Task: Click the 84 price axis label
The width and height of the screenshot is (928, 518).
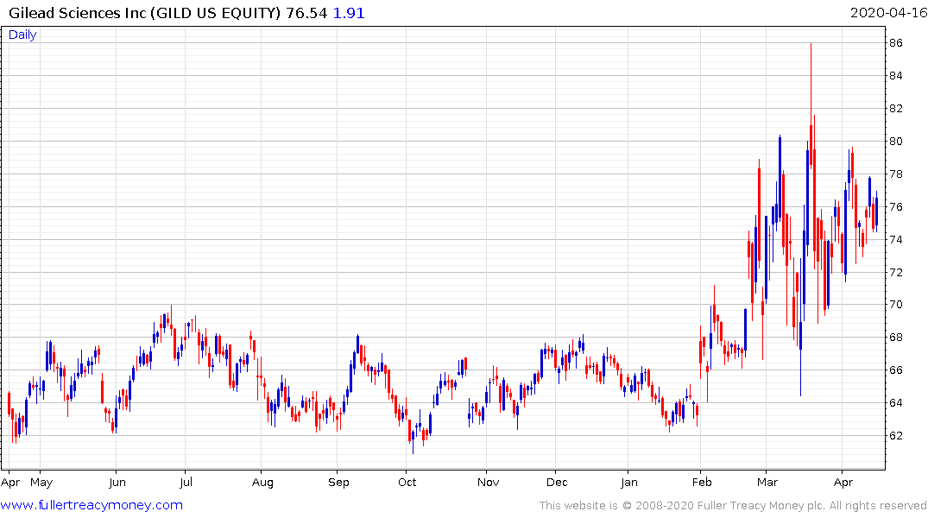Action: (x=895, y=76)
